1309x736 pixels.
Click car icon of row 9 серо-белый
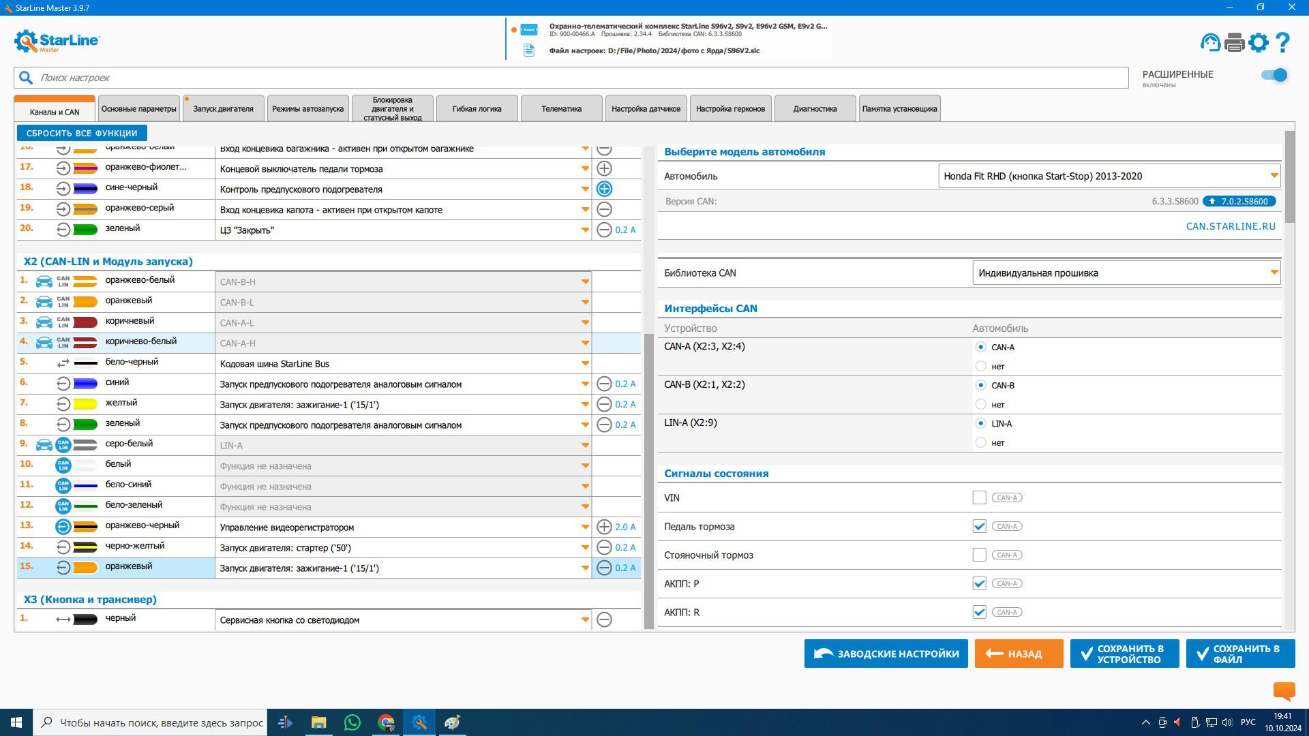44,445
